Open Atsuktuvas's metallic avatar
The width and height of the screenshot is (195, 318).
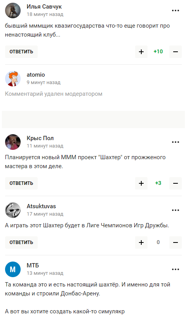pyautogui.click(x=13, y=210)
